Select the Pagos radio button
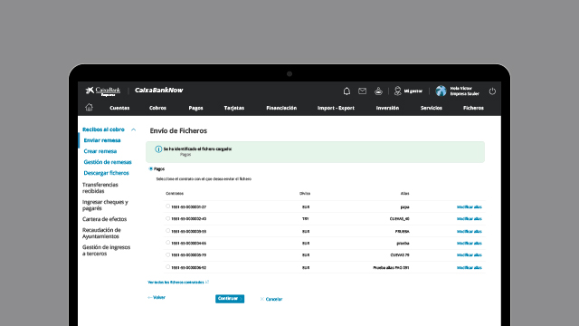 (151, 168)
